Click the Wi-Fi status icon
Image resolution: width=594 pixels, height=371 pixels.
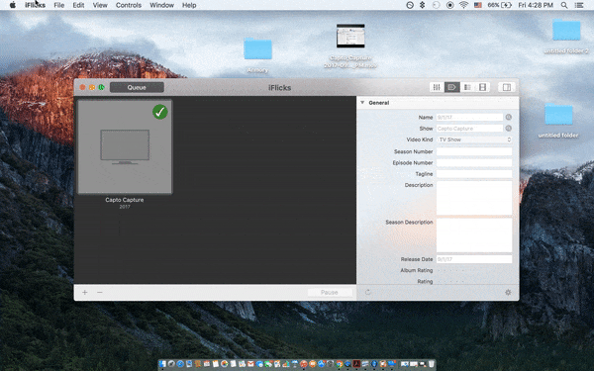[x=463, y=5]
